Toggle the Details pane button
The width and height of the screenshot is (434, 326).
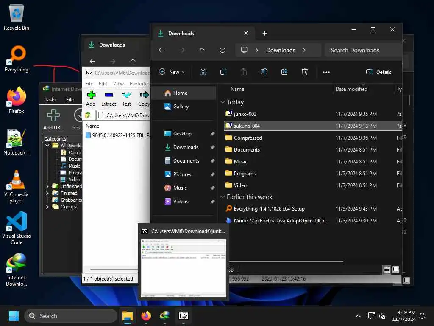pos(378,72)
